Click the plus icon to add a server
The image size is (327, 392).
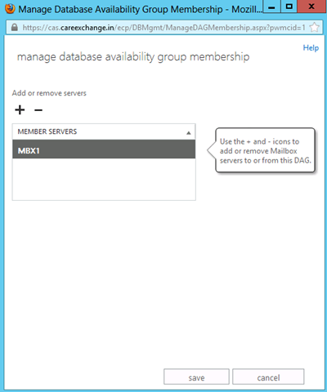[20, 110]
